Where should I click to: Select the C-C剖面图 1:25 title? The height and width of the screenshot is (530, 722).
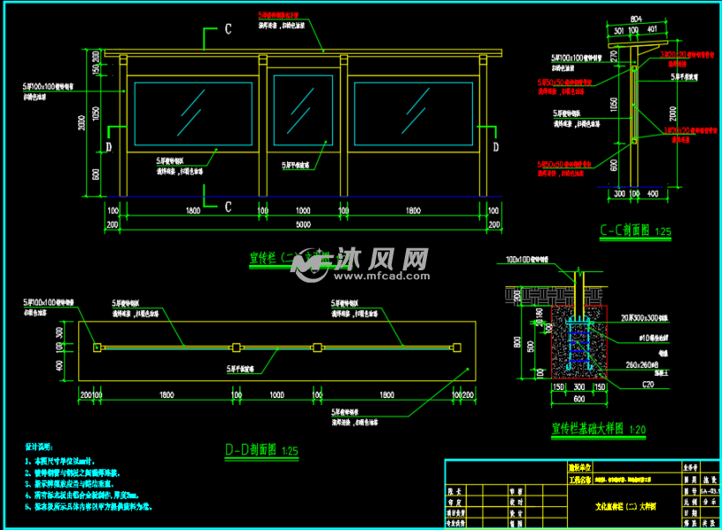coord(635,232)
